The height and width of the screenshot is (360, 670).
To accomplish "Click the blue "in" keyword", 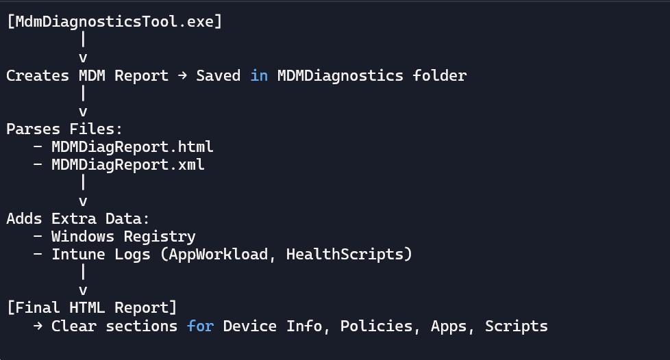I will pos(259,75).
